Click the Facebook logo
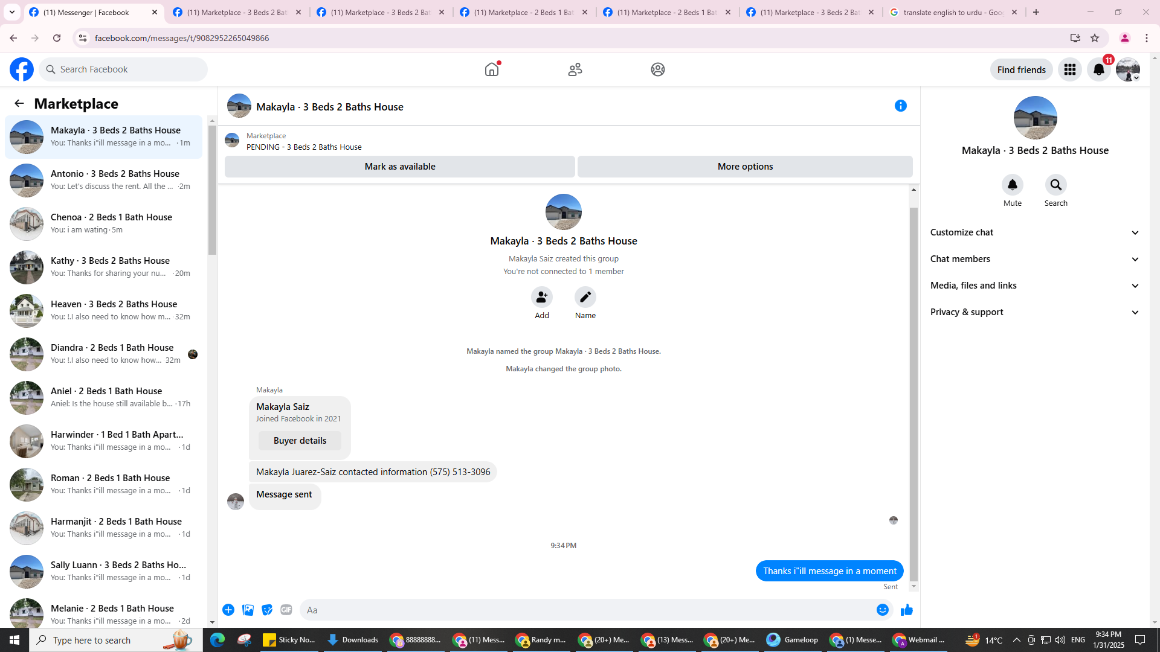 coord(22,69)
